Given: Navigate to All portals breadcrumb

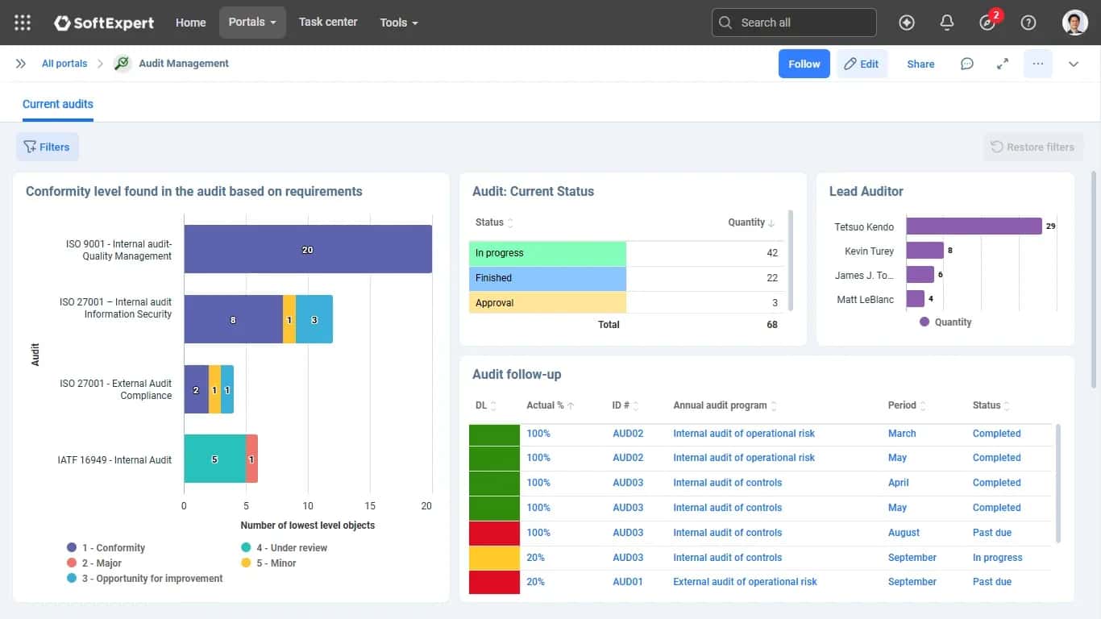Looking at the screenshot, I should tap(64, 64).
